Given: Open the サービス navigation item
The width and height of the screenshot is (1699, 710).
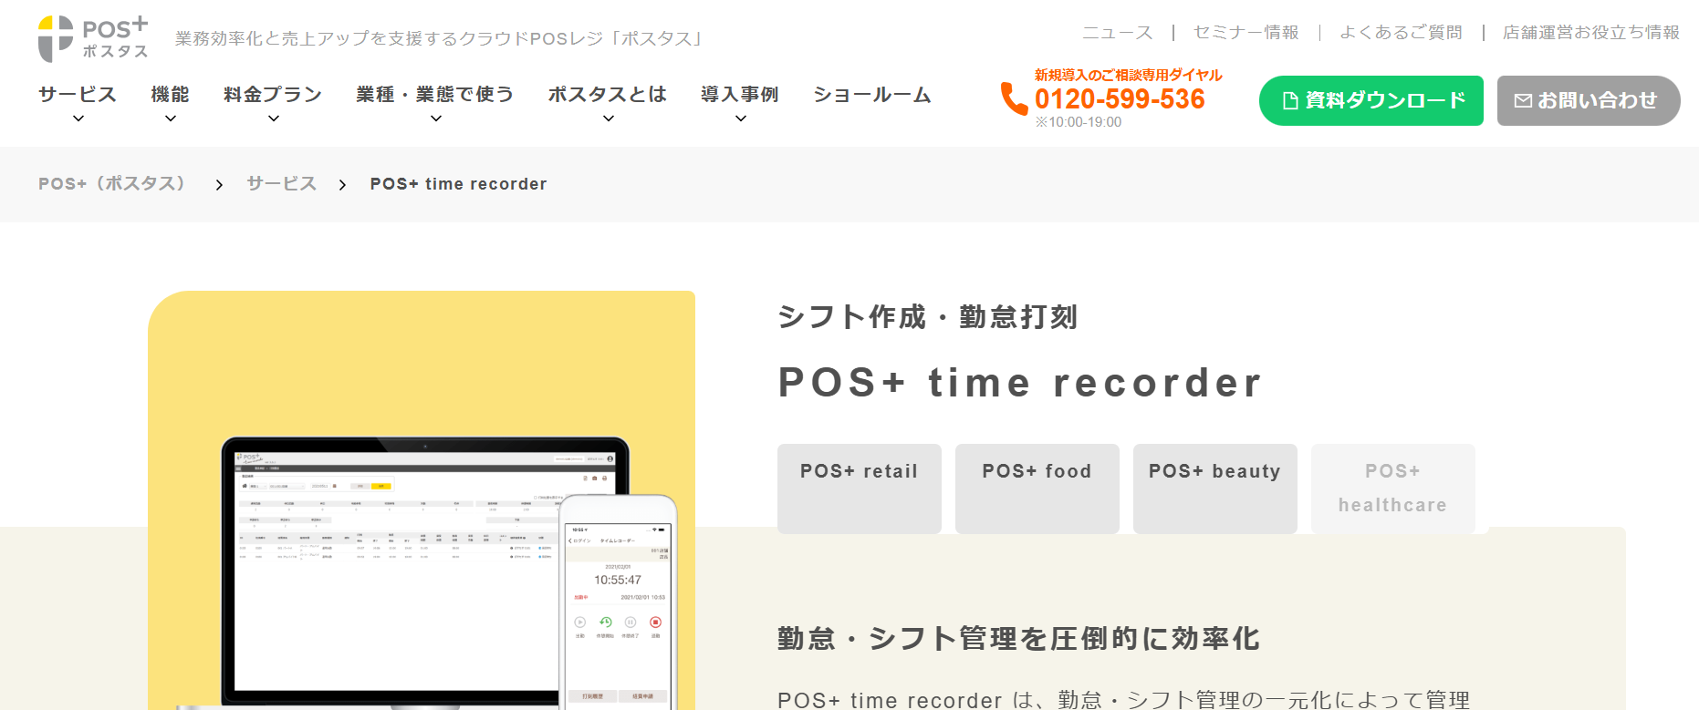Looking at the screenshot, I should pyautogui.click(x=78, y=95).
